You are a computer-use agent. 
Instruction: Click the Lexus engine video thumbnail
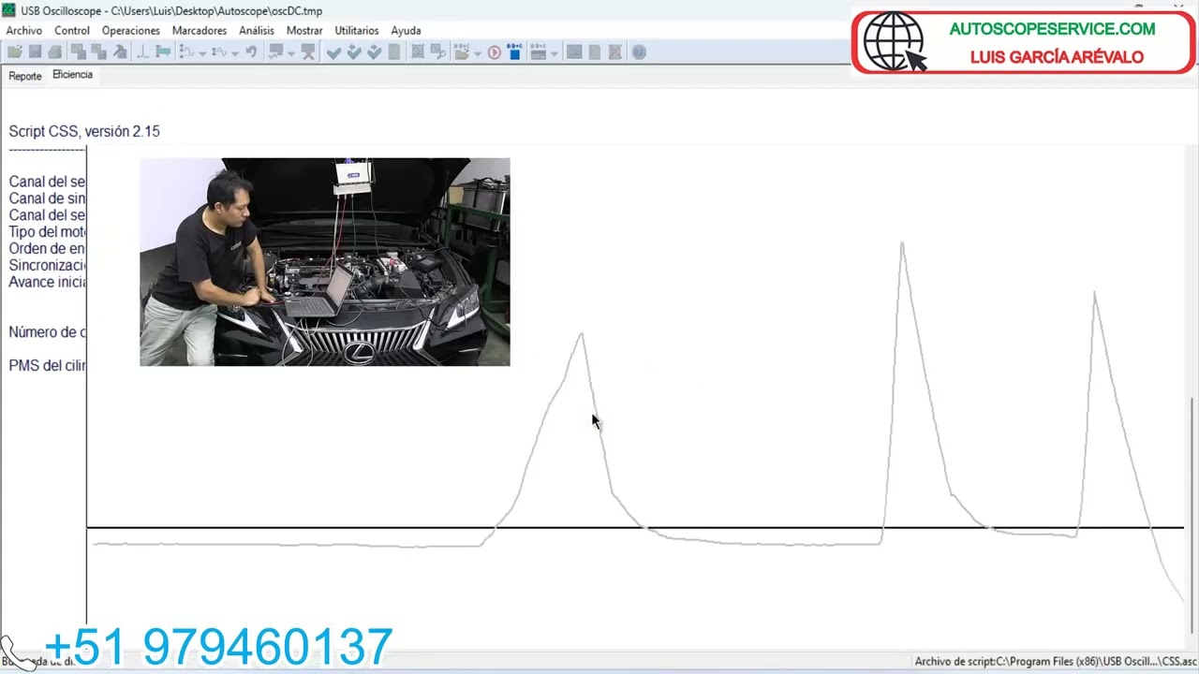coord(325,262)
